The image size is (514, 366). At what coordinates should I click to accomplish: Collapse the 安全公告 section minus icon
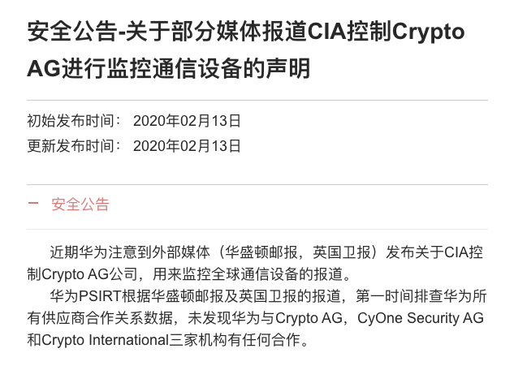(x=32, y=204)
